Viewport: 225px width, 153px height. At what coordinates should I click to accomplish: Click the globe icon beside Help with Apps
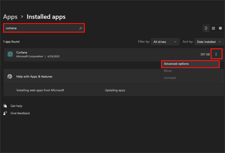pos(10,76)
